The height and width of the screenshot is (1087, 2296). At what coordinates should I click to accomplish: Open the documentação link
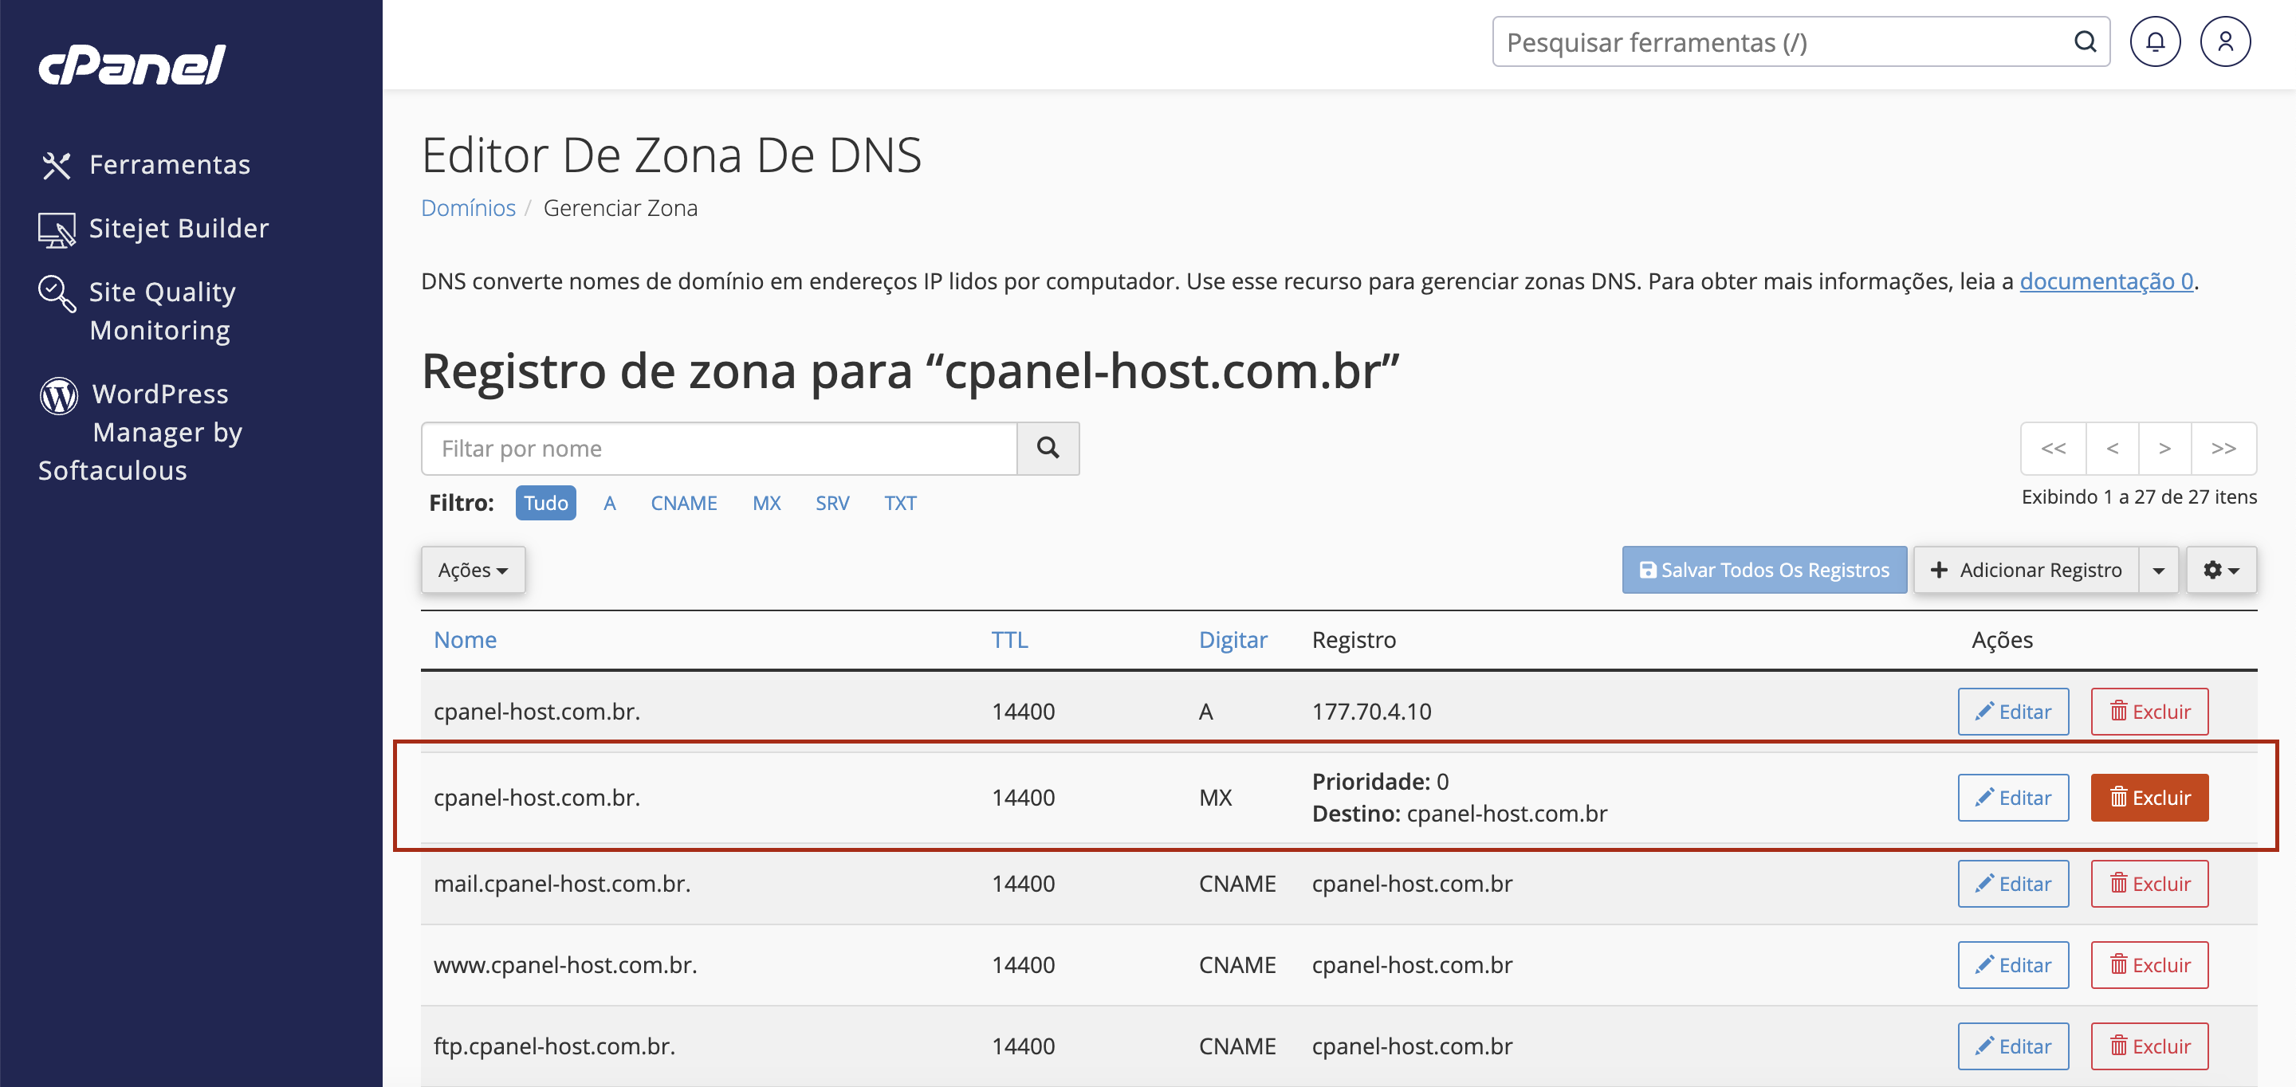[2105, 281]
